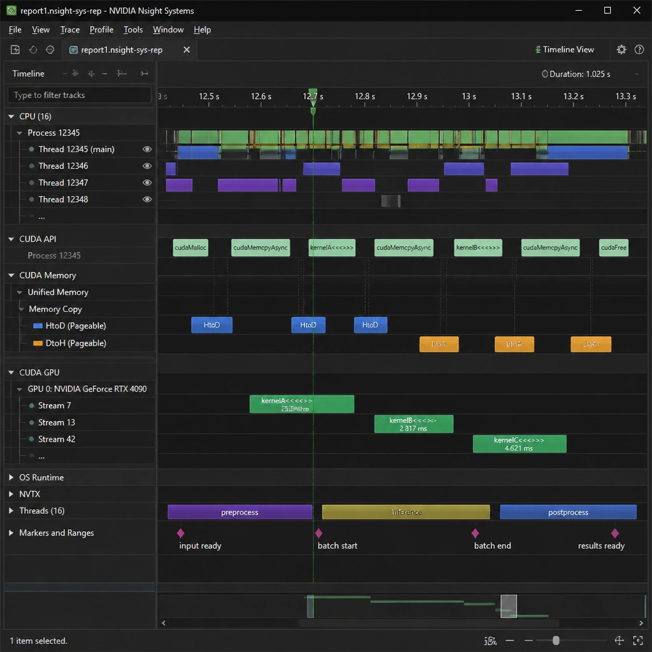
Task: Collapse the Memory Copy node
Action: 22,309
